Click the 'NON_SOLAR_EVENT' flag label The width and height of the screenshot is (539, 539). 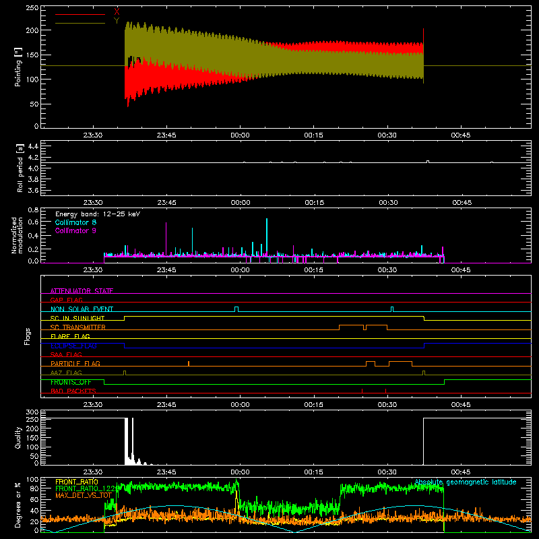[82, 309]
